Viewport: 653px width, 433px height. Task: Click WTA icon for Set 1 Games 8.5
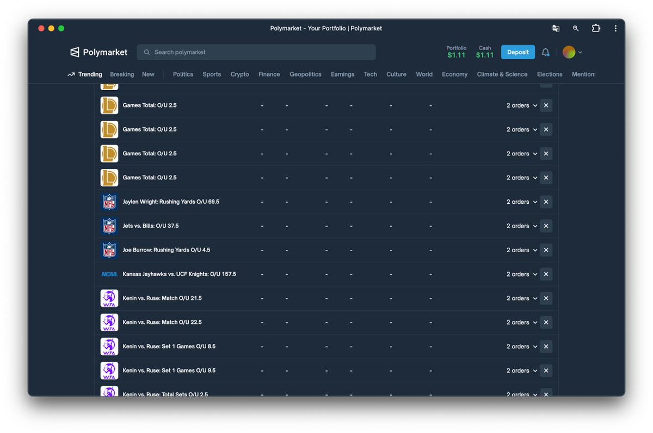109,346
